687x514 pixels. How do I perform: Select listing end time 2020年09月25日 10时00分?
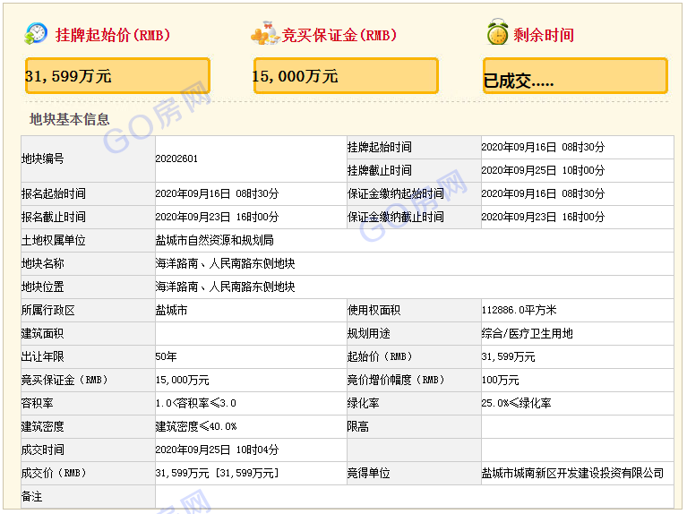point(543,170)
